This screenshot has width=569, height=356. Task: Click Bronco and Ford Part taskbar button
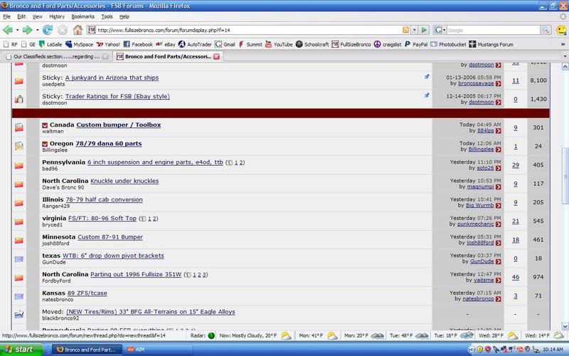tap(86, 350)
